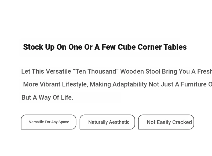Select the Naturally Aesthetic tag button

107,122
